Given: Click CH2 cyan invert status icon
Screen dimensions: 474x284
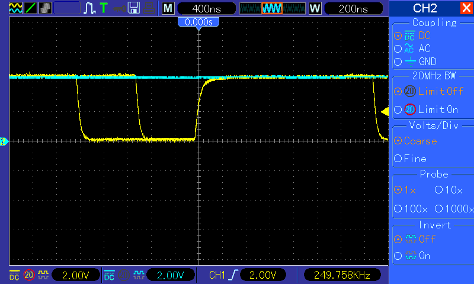Looking at the screenshot, I should (x=139, y=275).
